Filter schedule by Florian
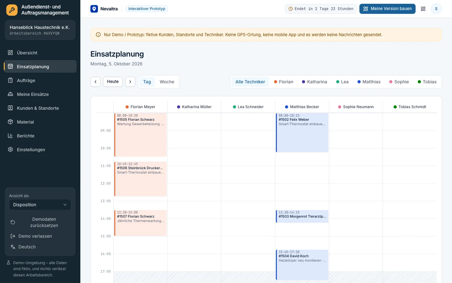The image size is (452, 283). [x=283, y=82]
